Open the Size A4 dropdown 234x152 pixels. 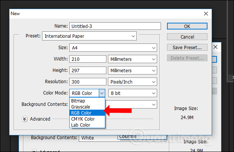113,48
